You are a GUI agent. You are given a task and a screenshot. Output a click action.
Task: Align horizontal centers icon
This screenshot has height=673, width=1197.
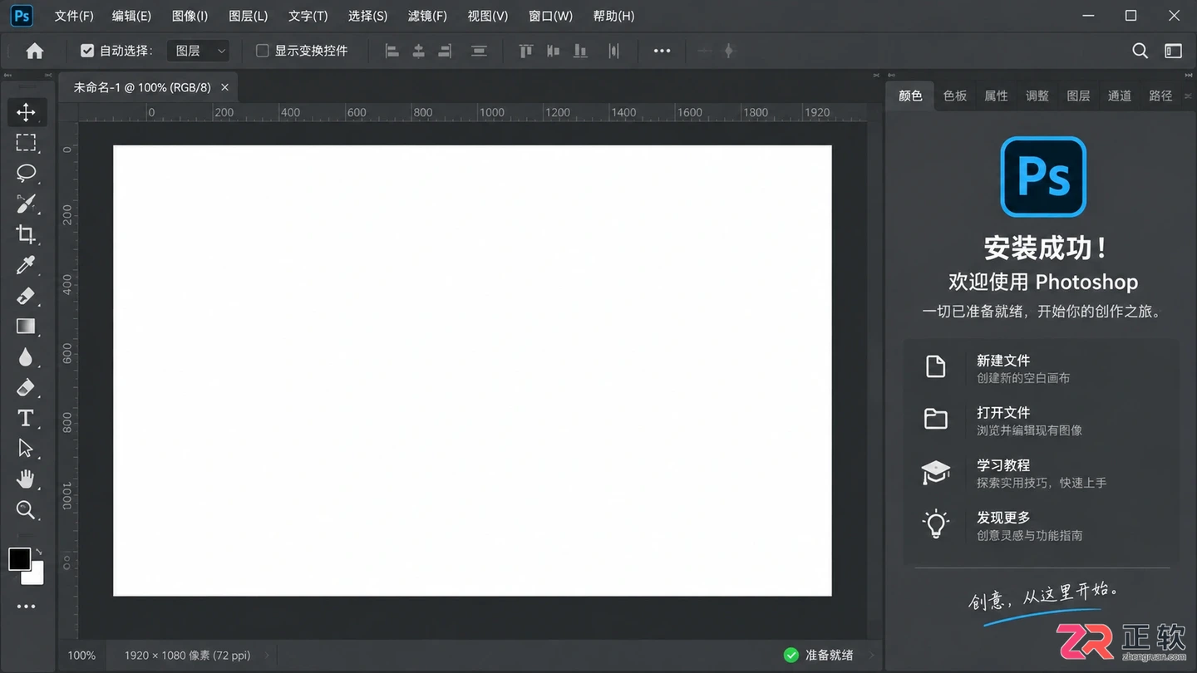click(419, 51)
